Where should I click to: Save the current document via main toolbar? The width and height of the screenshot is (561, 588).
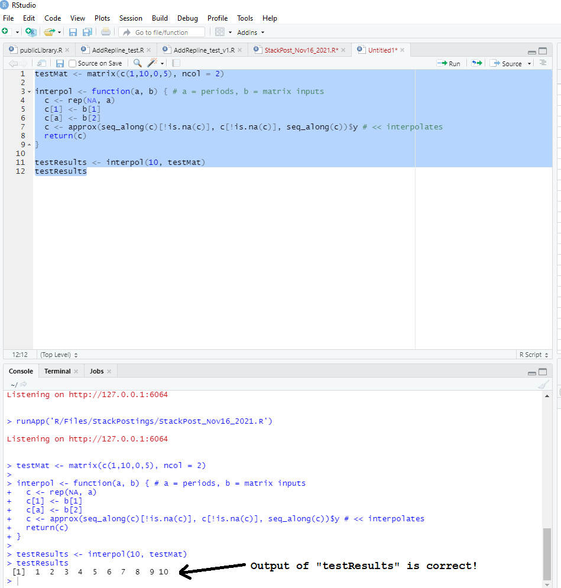tap(73, 33)
